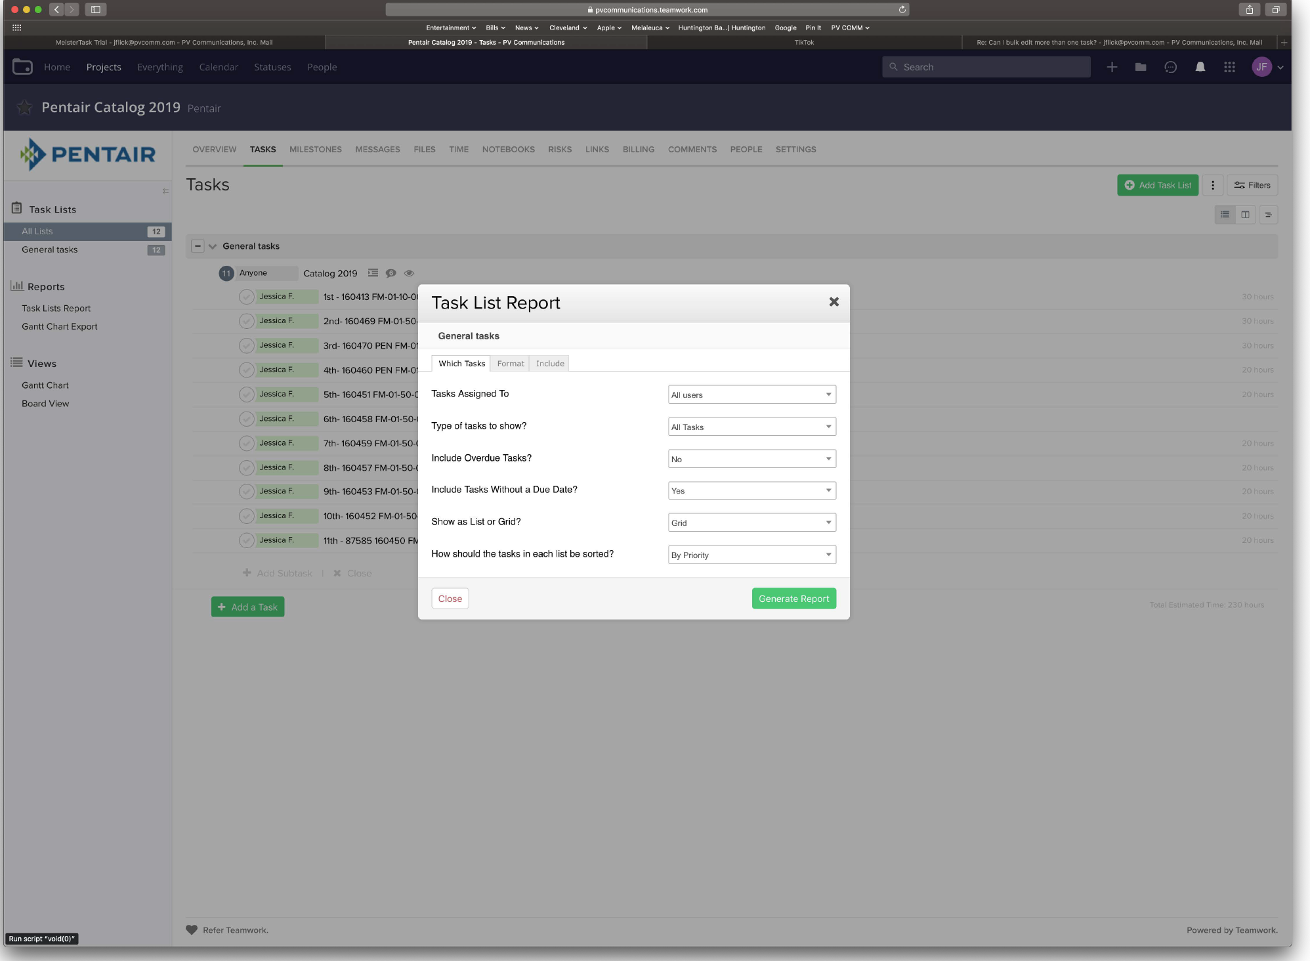Open the TikTok browser tab
This screenshot has height=961, width=1310.
pos(803,43)
